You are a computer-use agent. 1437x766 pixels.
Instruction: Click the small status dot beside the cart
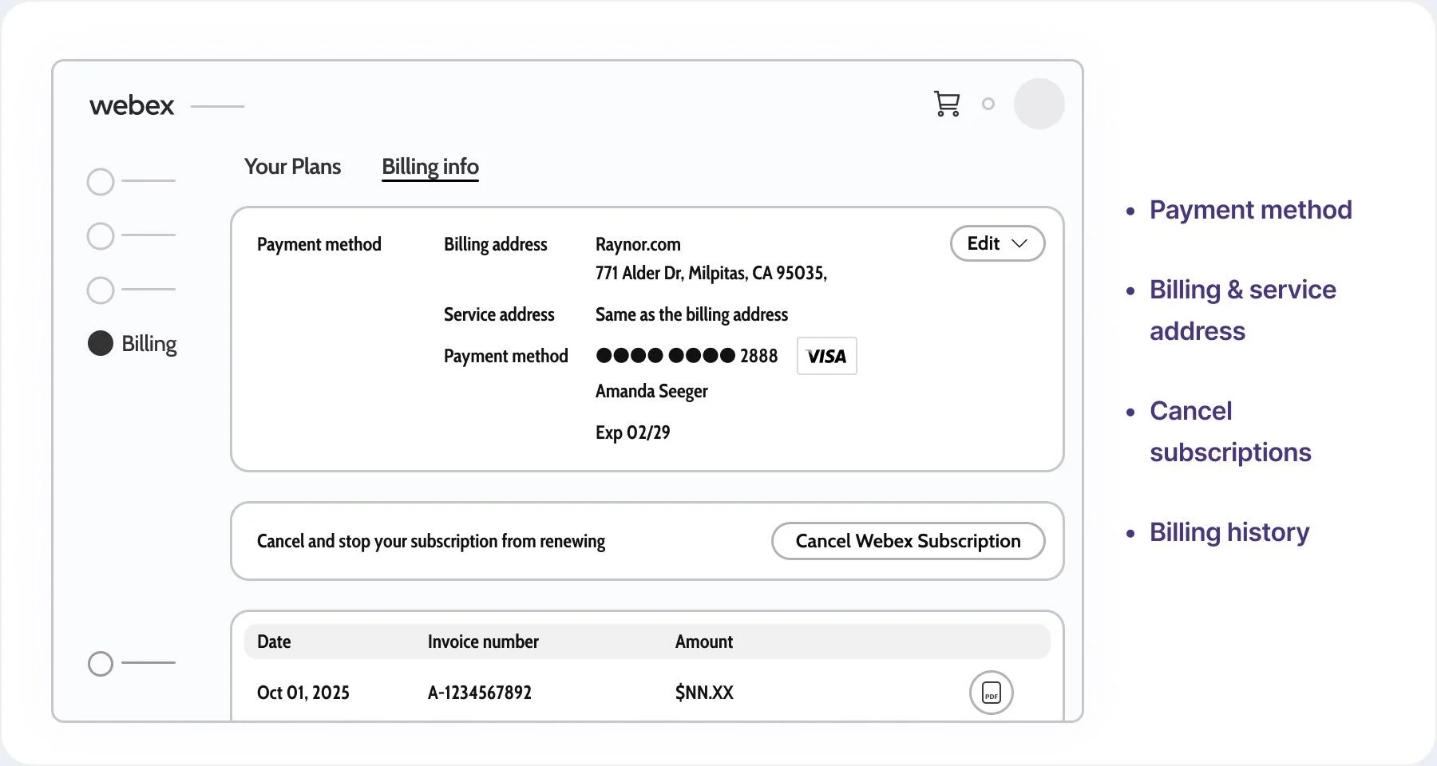pyautogui.click(x=988, y=104)
